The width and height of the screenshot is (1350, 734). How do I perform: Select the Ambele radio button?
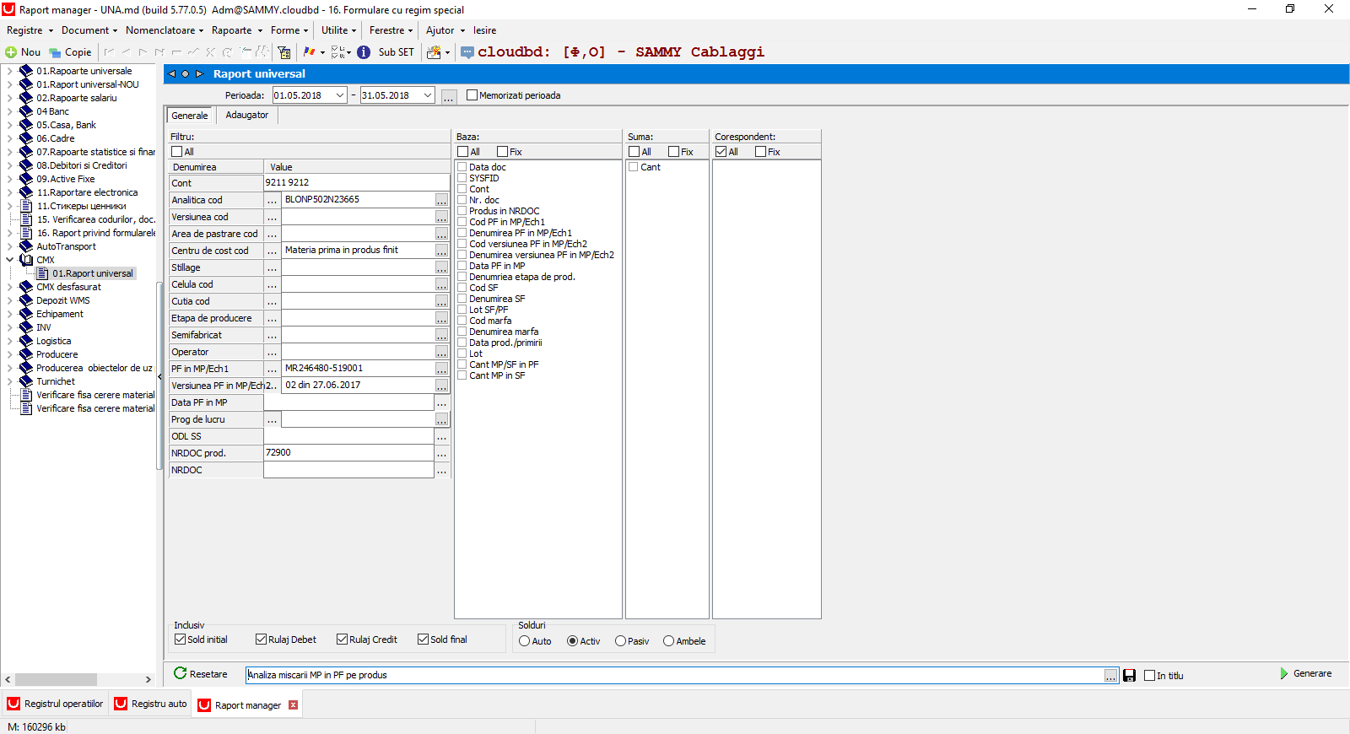tap(668, 641)
